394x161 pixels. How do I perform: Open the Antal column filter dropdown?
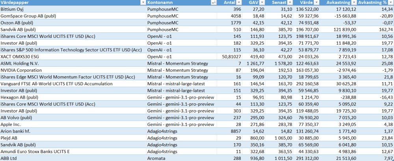(239, 2)
